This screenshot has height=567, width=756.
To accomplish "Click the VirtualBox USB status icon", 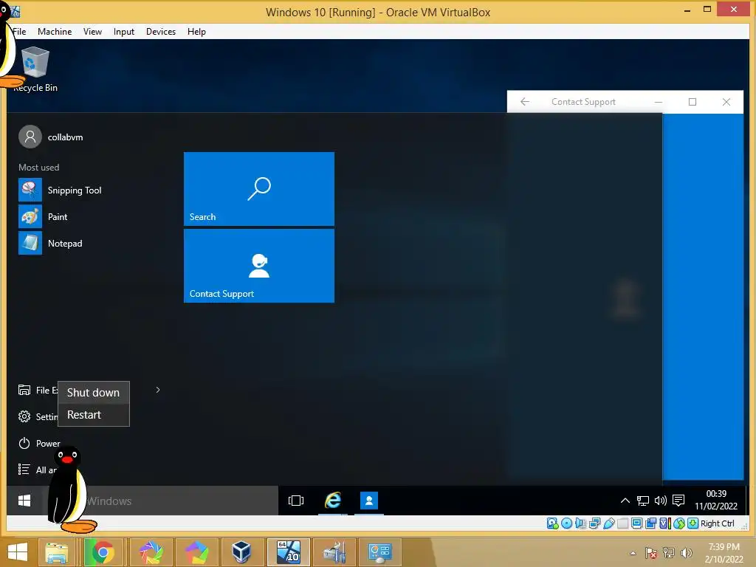I will [608, 523].
